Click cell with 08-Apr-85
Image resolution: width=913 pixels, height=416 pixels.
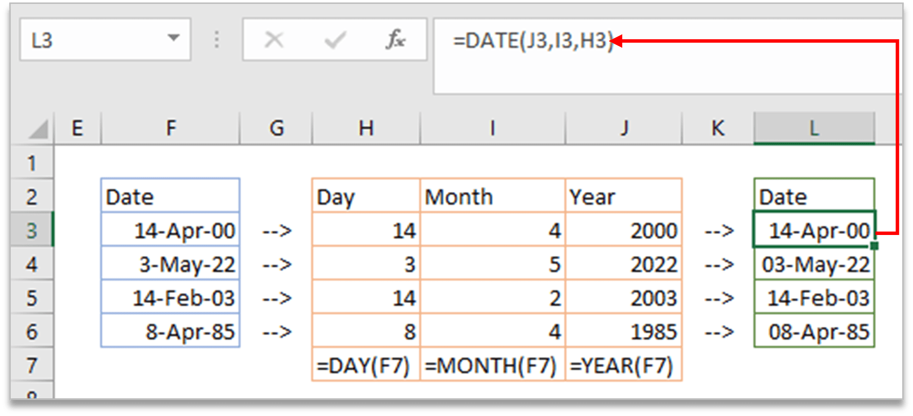pyautogui.click(x=814, y=331)
